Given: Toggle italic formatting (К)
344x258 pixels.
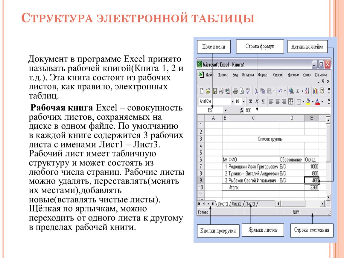Looking at the screenshot, I should click(x=257, y=102).
